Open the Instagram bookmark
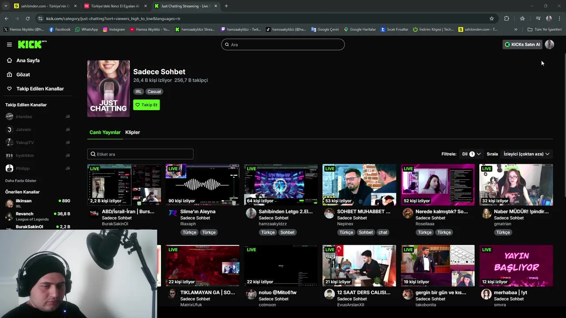 [x=114, y=30]
